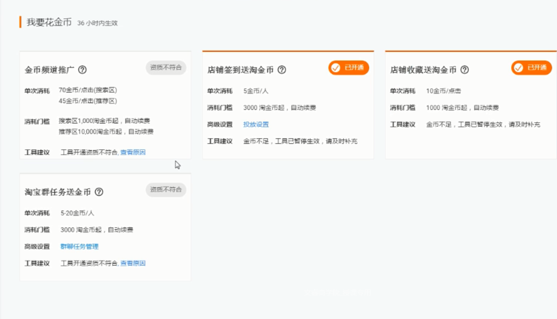The image size is (557, 319).
Task: Click the help icon beside 金币频道推广
Action: click(x=82, y=70)
